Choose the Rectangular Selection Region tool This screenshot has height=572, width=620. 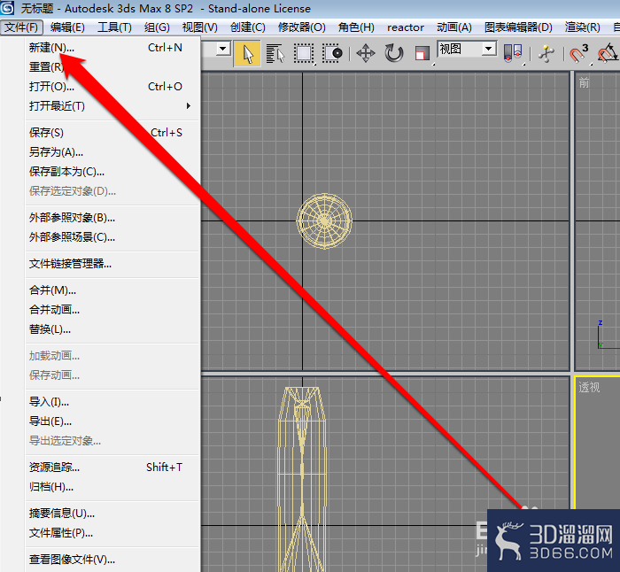[x=304, y=53]
